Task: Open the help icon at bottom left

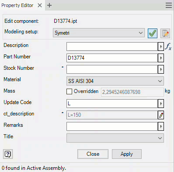Action: 8,154
